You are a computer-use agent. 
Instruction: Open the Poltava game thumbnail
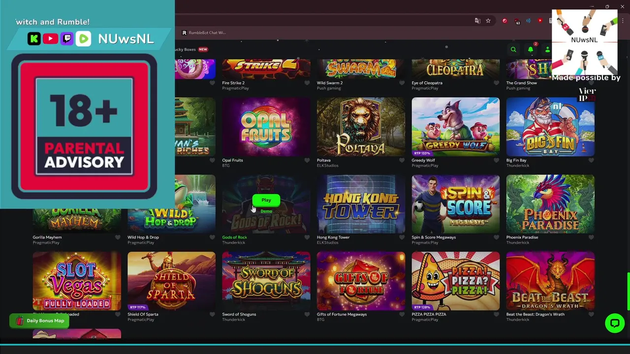pos(361,127)
